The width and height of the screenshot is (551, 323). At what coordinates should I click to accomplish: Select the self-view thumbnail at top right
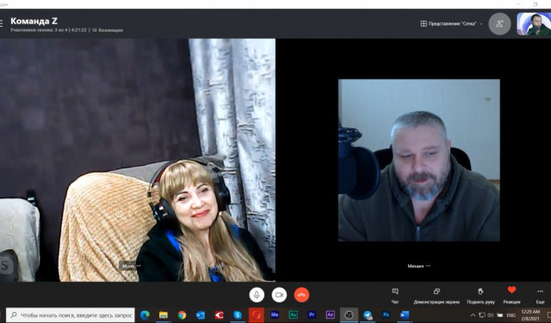[534, 24]
